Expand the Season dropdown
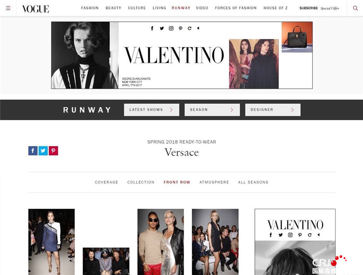The height and width of the screenshot is (275, 363). [212, 110]
